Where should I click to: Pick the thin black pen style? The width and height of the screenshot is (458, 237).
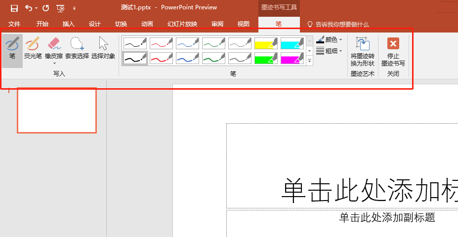pos(135,43)
